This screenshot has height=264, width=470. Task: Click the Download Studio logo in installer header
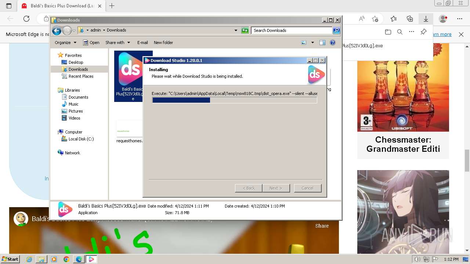click(x=316, y=75)
